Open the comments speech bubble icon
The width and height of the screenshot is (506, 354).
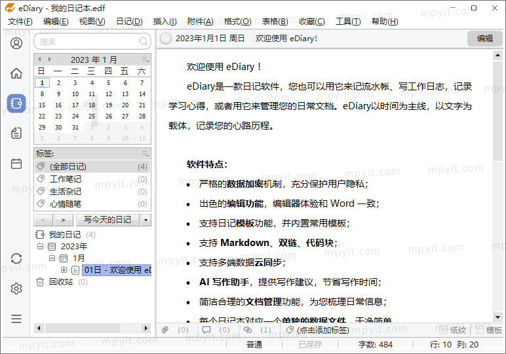click(206, 330)
